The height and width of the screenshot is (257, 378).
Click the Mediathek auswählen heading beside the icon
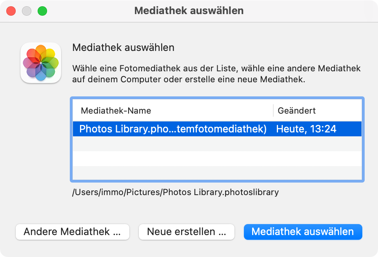pyautogui.click(x=123, y=47)
